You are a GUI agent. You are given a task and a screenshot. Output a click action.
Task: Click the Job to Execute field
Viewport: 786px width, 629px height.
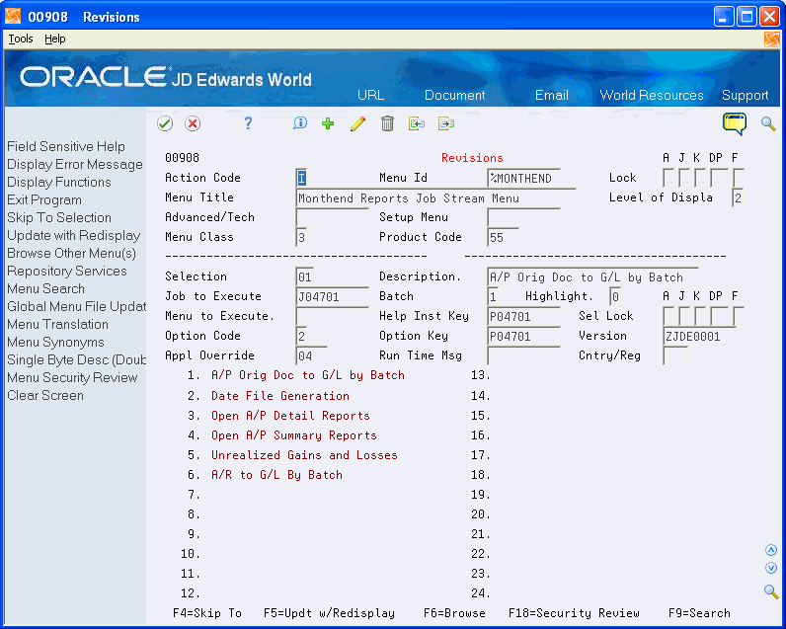coord(333,296)
